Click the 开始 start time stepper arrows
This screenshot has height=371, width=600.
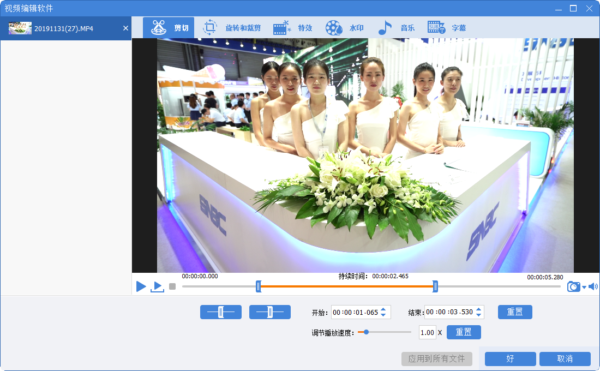click(x=383, y=312)
